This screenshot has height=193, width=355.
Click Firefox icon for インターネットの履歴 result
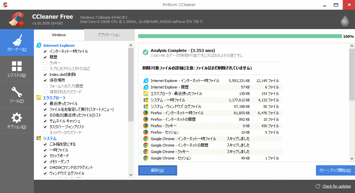(146, 119)
